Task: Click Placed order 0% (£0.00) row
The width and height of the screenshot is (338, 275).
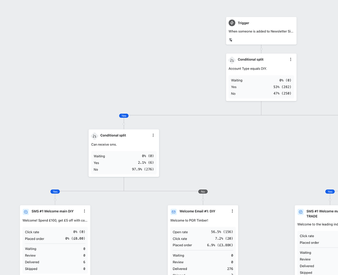Action: [x=55, y=239]
